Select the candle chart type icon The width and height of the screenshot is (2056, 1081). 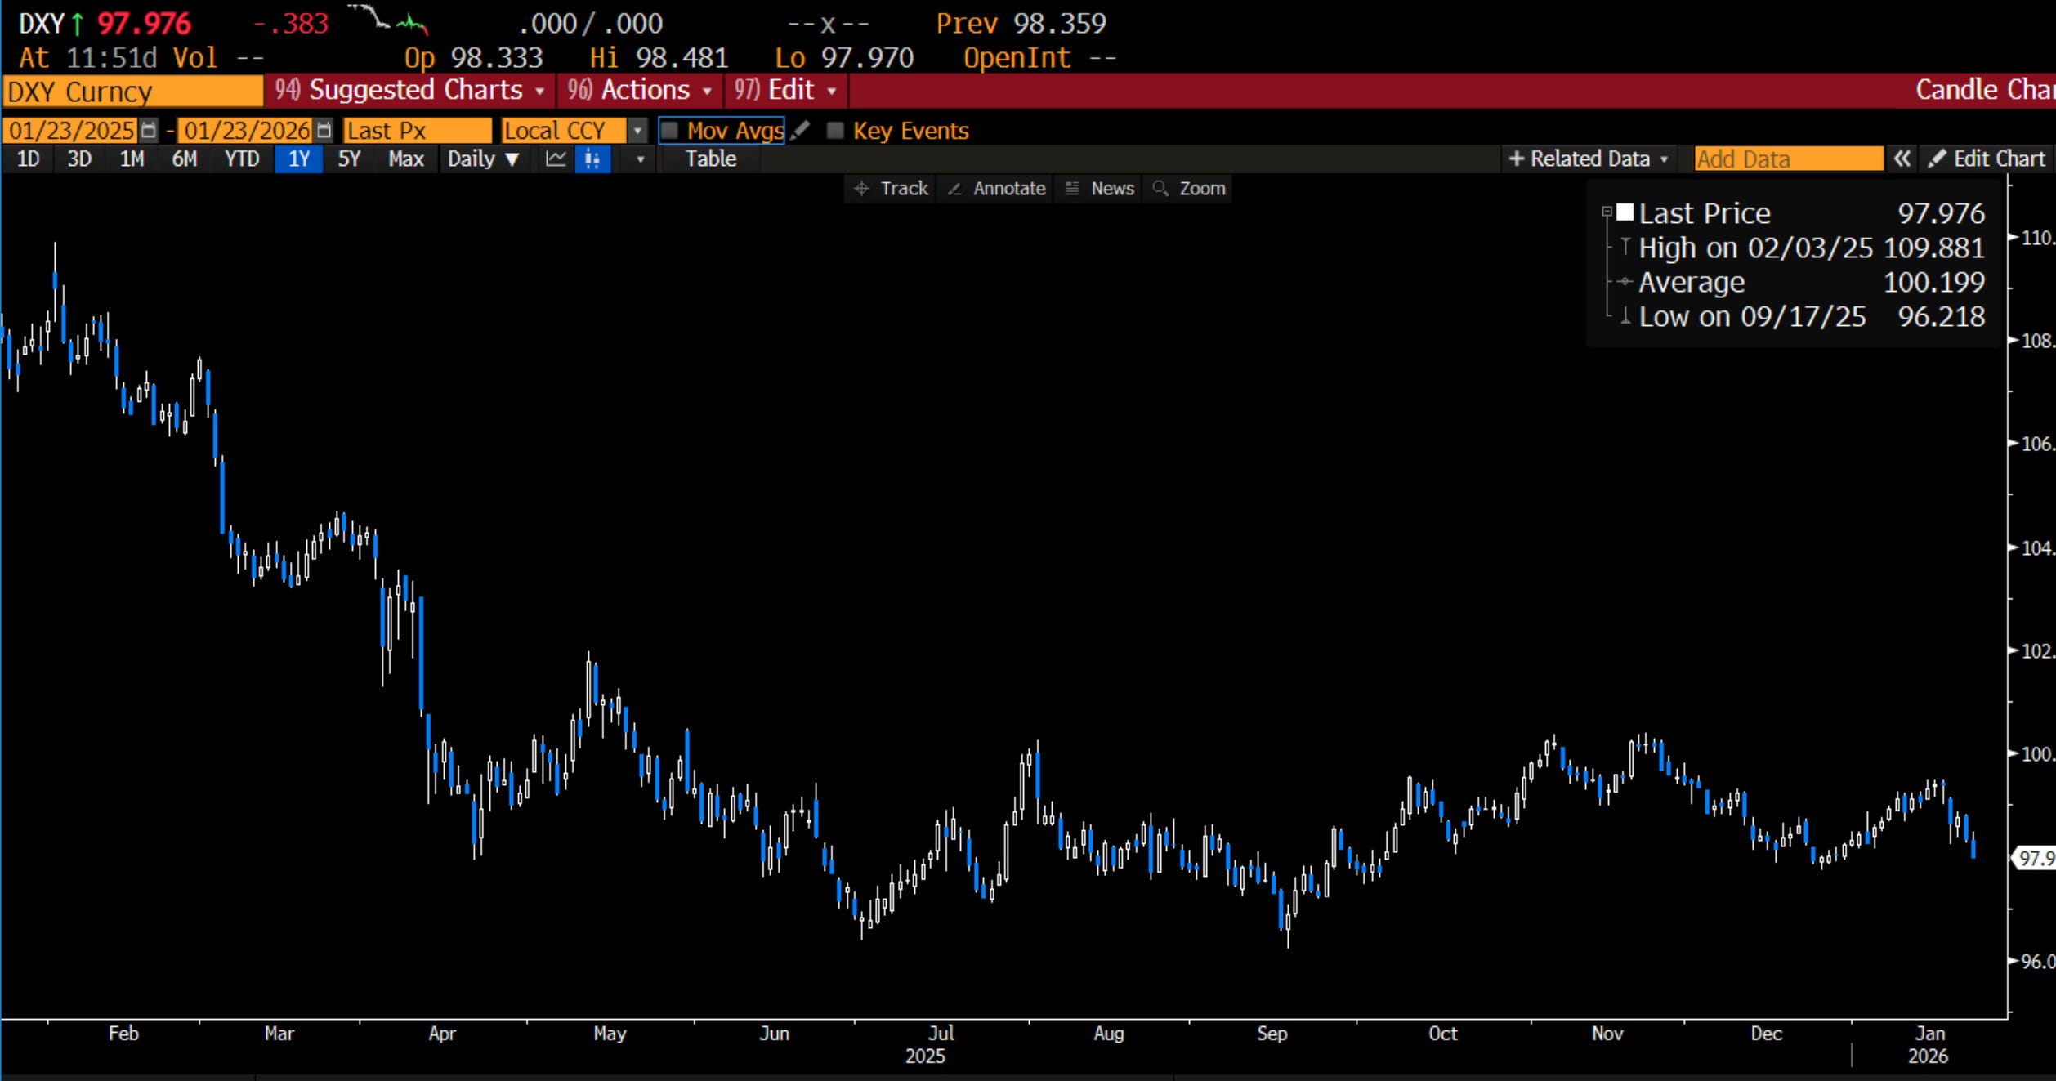click(x=592, y=159)
